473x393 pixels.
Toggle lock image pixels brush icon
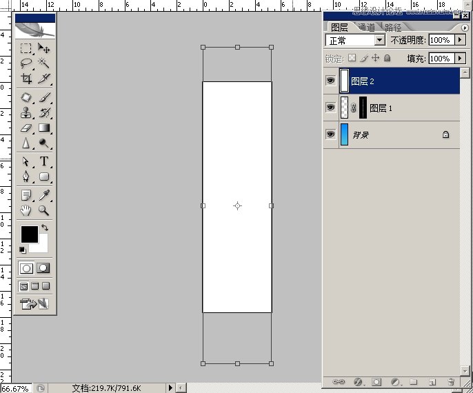tap(364, 58)
